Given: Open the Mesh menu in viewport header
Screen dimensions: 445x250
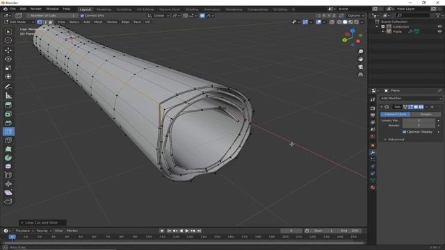Looking at the screenshot, I should [x=98, y=22].
